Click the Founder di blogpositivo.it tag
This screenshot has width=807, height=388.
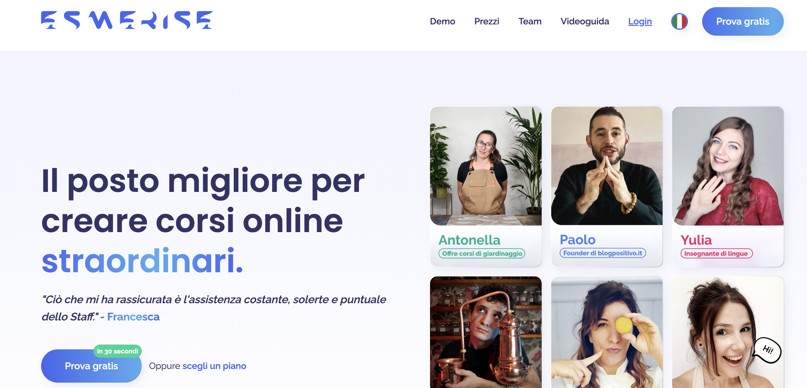pos(603,253)
